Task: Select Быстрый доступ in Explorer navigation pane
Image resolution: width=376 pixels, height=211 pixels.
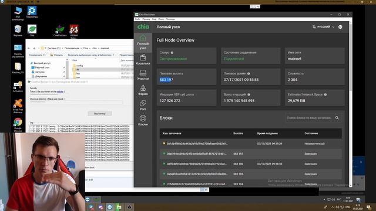Action: [x=42, y=63]
